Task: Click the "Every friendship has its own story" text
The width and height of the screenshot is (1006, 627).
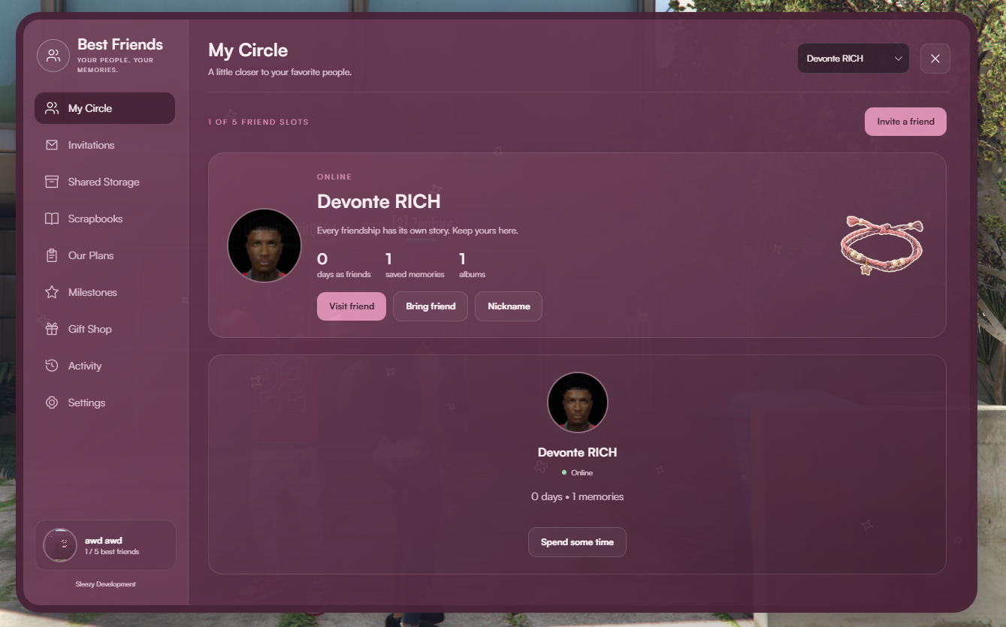Action: (418, 231)
